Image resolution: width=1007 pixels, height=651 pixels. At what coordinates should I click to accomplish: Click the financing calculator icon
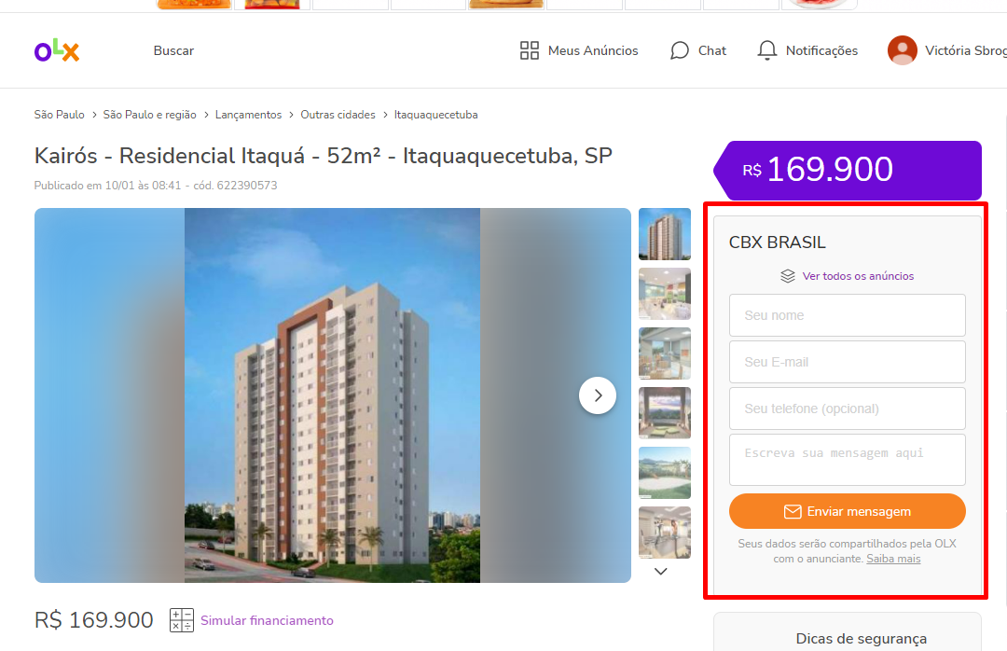tap(182, 620)
